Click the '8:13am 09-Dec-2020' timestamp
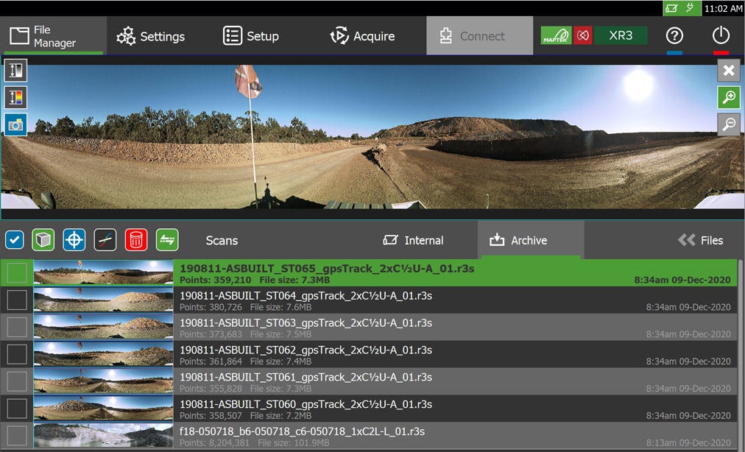745x452 pixels. tap(688, 442)
